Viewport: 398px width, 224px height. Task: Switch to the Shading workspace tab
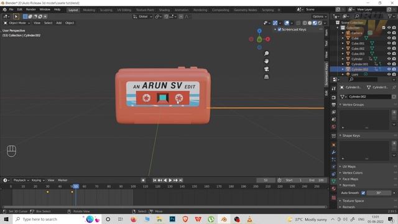[x=164, y=10]
